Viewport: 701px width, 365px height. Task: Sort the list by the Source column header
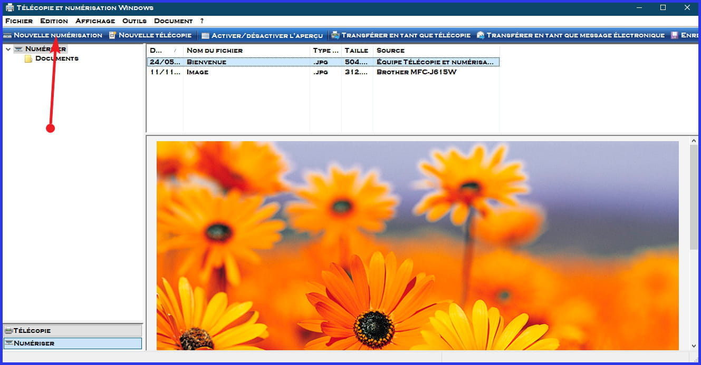point(436,51)
